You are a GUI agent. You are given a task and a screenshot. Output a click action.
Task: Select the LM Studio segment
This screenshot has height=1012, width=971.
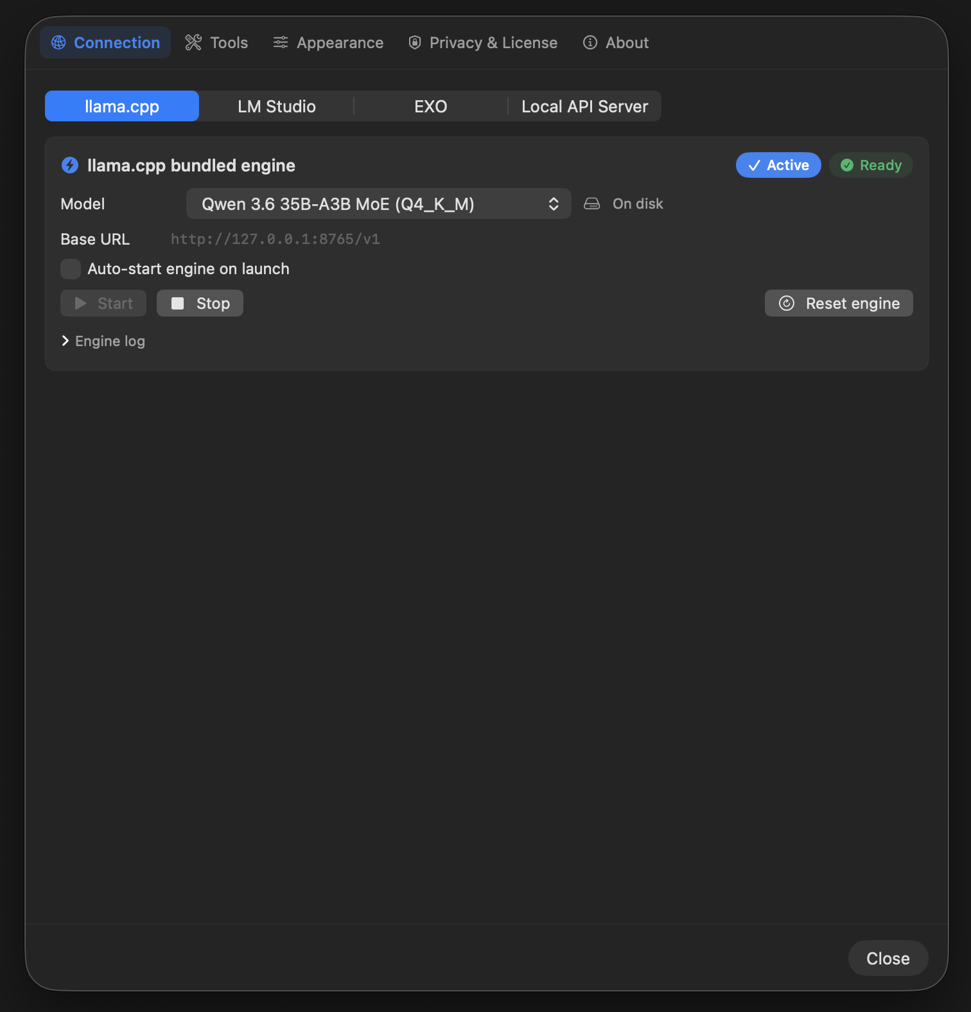277,106
